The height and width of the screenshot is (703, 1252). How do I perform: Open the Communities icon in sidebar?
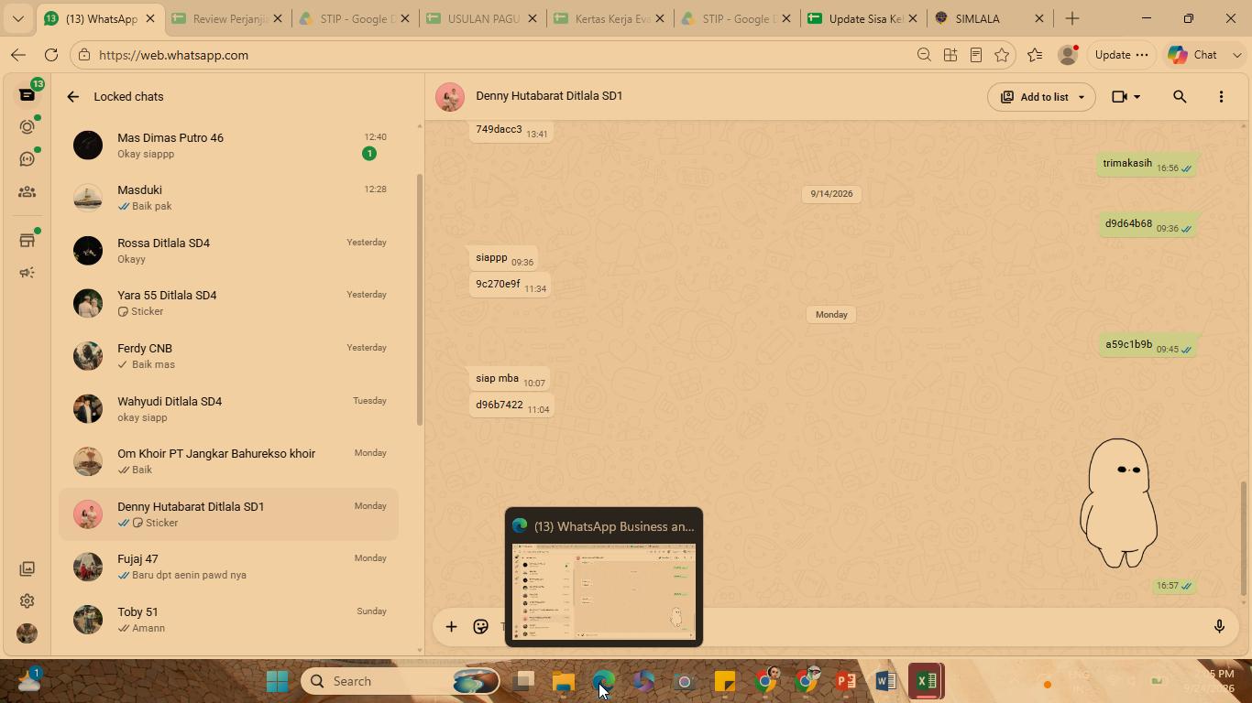point(27,192)
